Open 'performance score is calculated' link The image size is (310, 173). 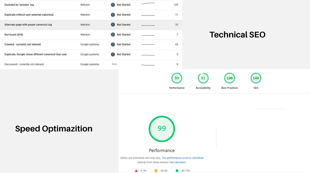pos(185,158)
